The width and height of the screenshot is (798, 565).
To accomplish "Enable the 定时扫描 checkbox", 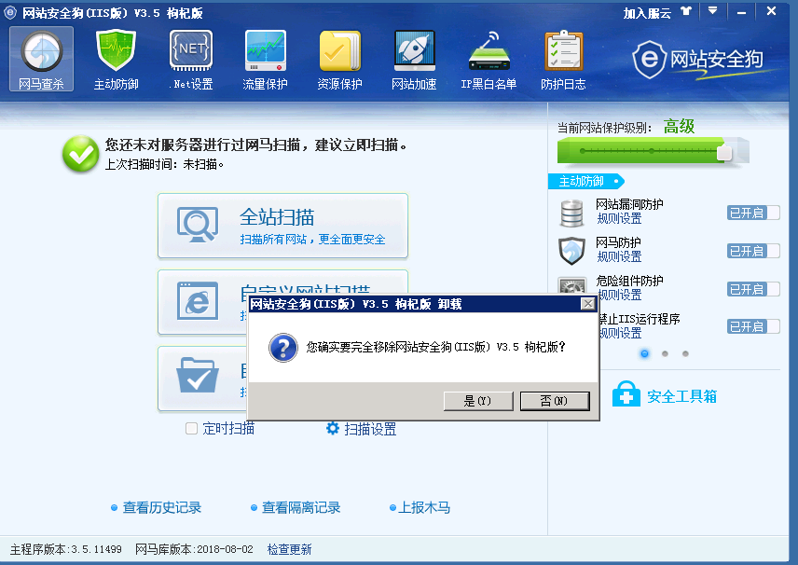I will pos(191,429).
